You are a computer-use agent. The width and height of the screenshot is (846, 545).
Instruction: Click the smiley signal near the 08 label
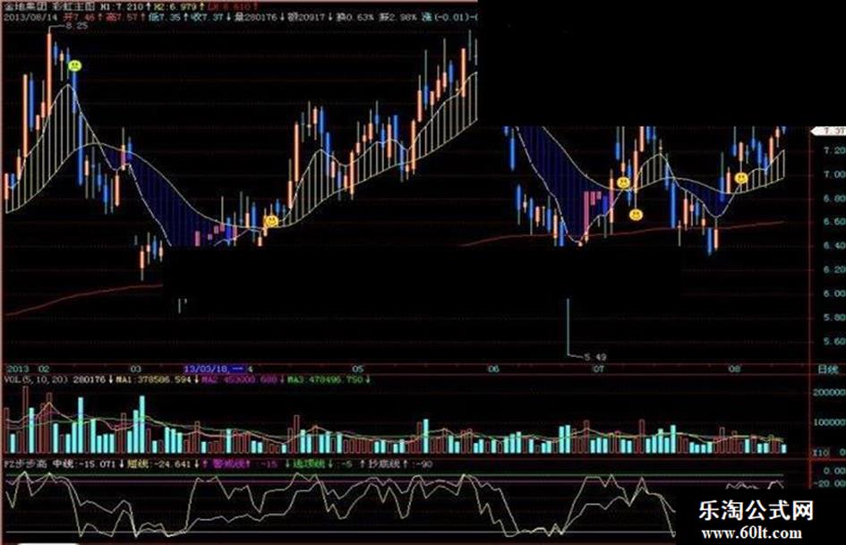[741, 177]
